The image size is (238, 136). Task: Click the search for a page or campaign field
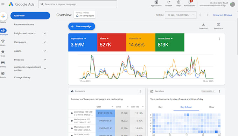pyautogui.click(x=78, y=4)
